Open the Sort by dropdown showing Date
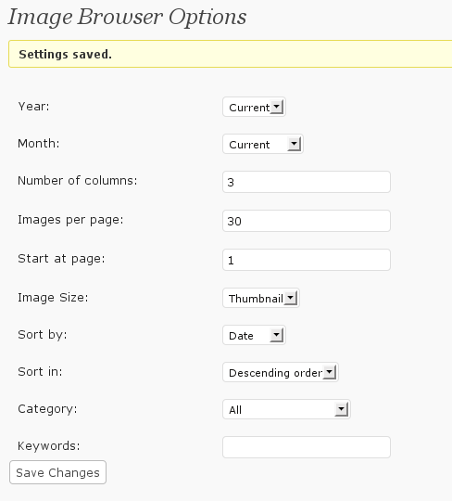 254,335
